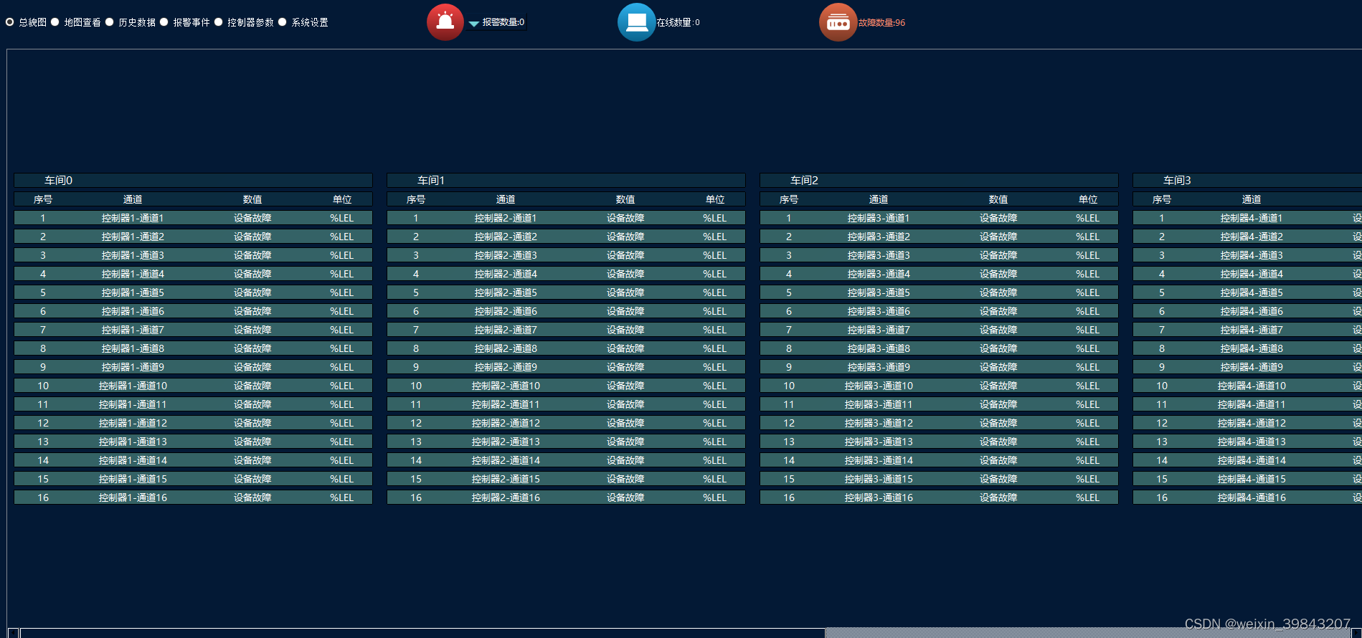Expand the 报警数量 dropdown arrow

474,24
